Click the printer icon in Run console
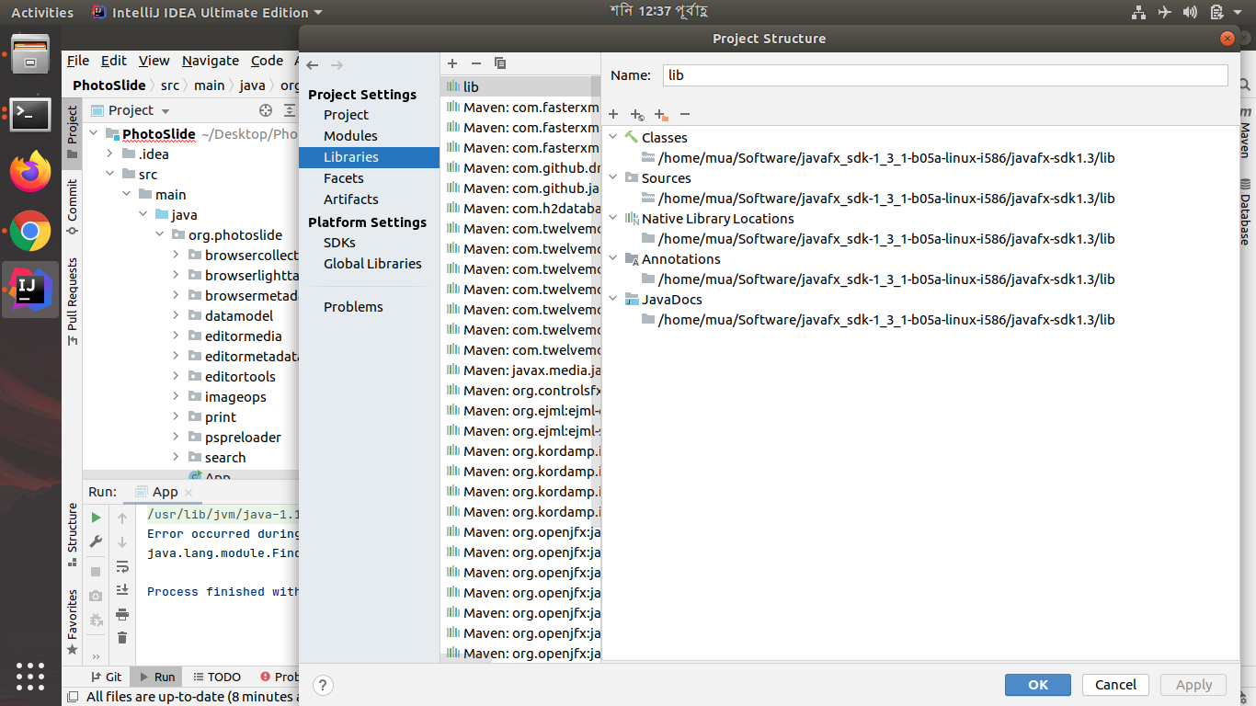Image resolution: width=1256 pixels, height=706 pixels. (x=122, y=614)
